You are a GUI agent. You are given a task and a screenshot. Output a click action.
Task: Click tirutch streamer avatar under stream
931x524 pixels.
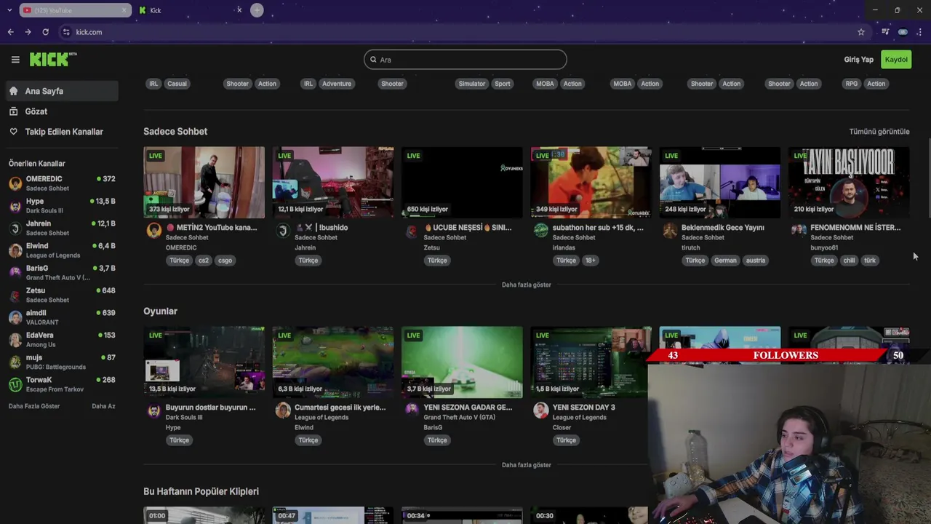click(670, 231)
